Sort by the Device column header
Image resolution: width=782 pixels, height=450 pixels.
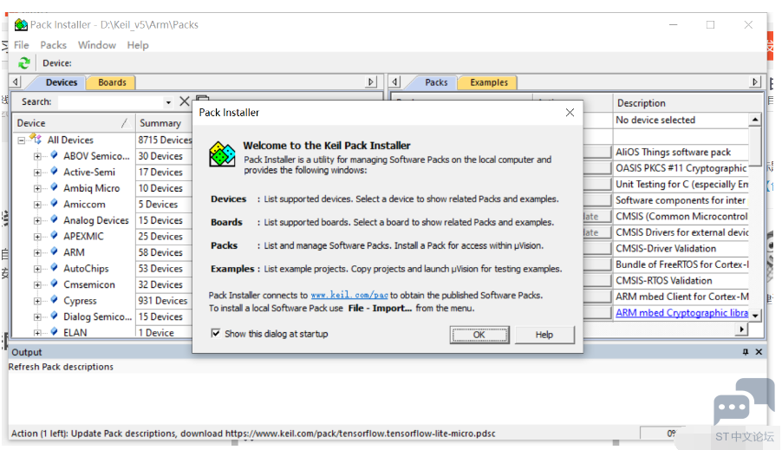pos(73,123)
